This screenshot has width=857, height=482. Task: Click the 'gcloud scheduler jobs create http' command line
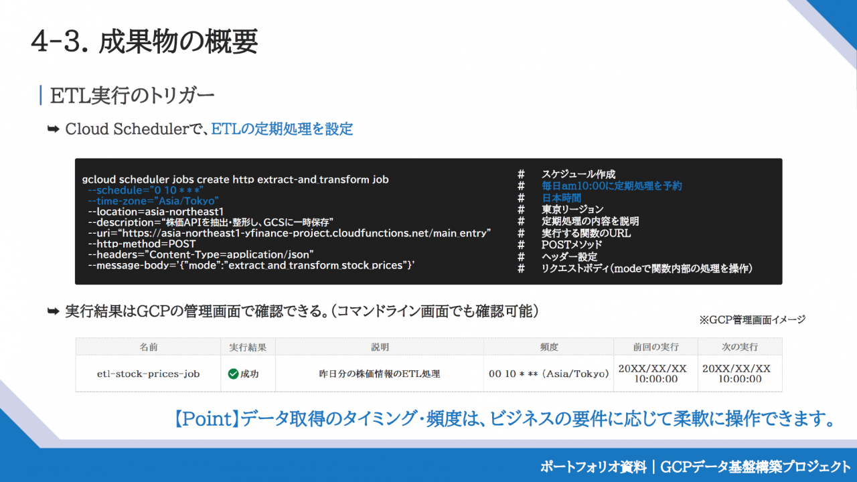click(x=236, y=179)
